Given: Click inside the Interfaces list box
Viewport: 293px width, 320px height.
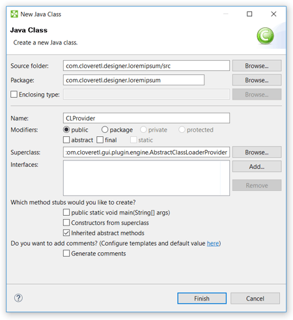Looking at the screenshot, I should (146, 178).
